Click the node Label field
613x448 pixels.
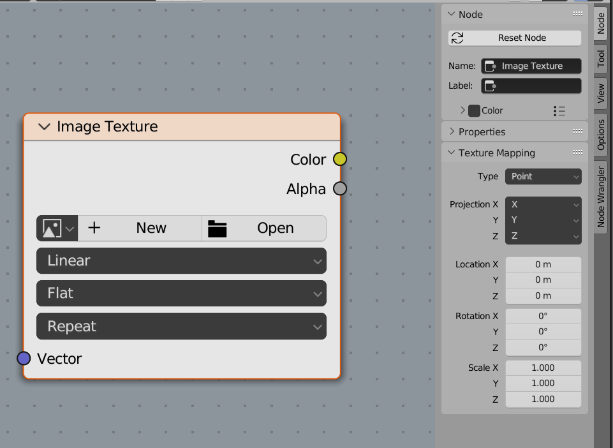pos(531,86)
